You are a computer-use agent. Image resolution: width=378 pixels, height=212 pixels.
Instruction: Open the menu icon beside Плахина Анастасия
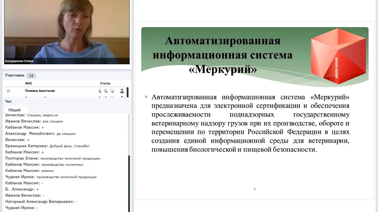8,91
